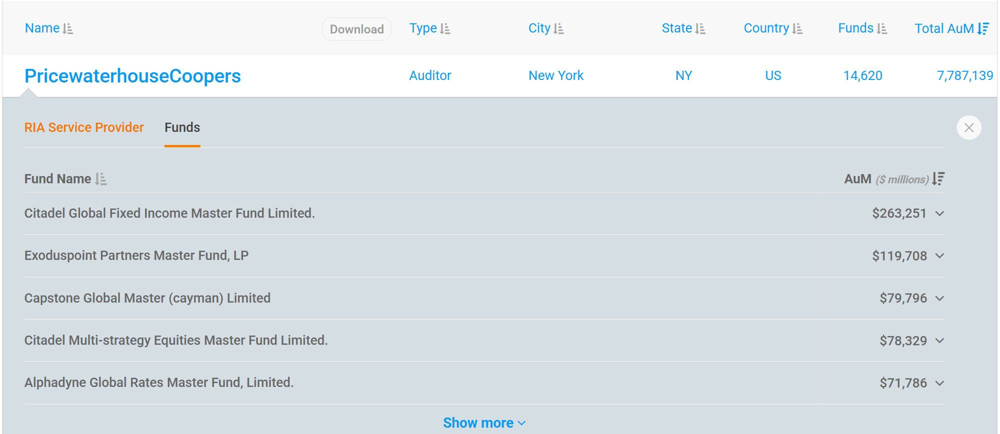The image size is (1000, 434).
Task: Toggle Total AuM descending sort icon
Action: click(983, 29)
